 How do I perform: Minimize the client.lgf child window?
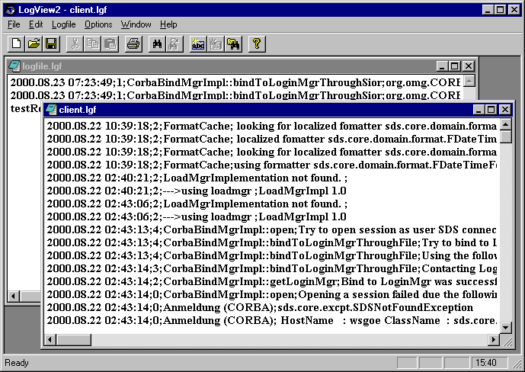point(479,110)
